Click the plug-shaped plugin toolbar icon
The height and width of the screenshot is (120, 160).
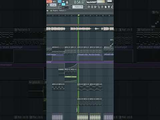click(109, 7)
